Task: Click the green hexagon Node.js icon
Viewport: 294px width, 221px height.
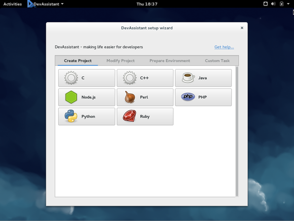Action: pos(71,97)
